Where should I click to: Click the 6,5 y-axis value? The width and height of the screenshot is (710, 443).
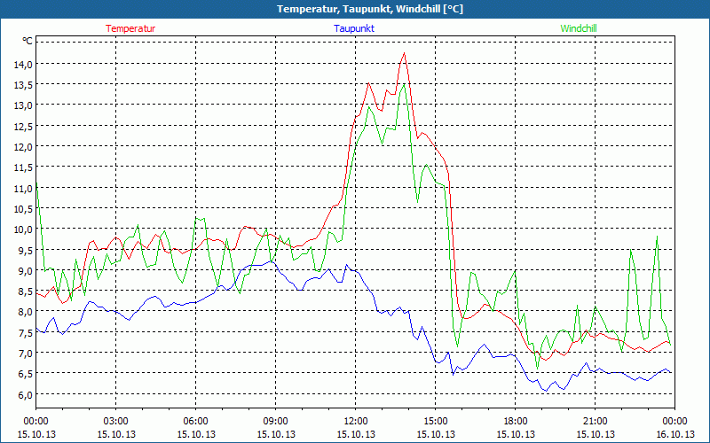[x=26, y=374]
